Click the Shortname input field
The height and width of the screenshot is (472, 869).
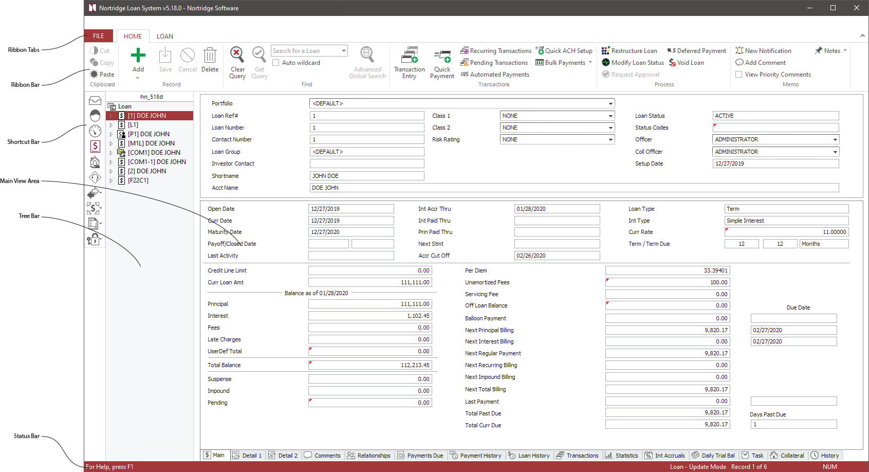(x=367, y=176)
